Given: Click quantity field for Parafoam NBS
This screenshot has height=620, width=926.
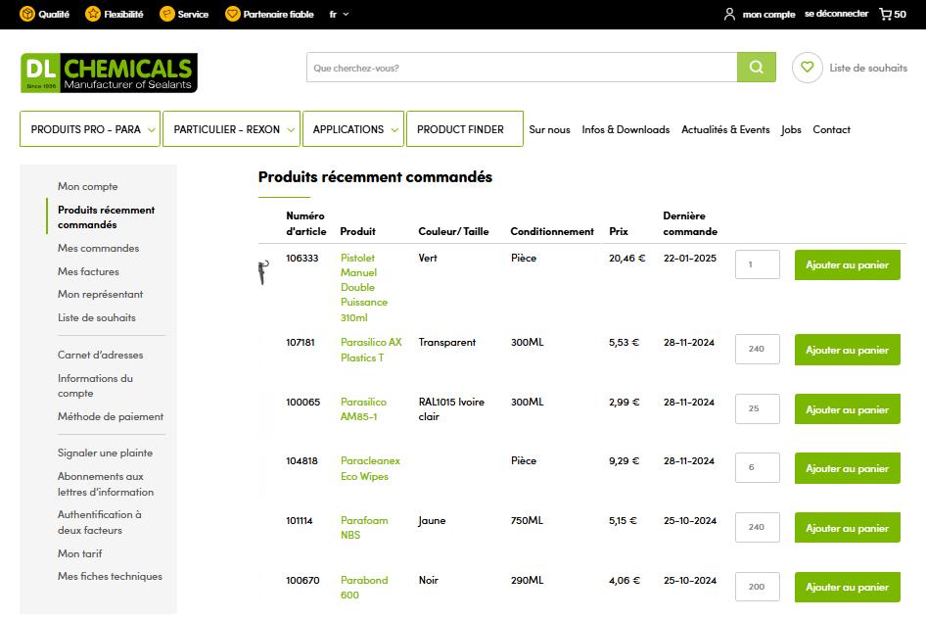Looking at the screenshot, I should coord(757,527).
